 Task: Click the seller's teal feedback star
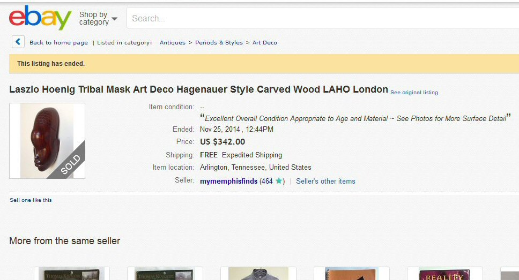279,181
